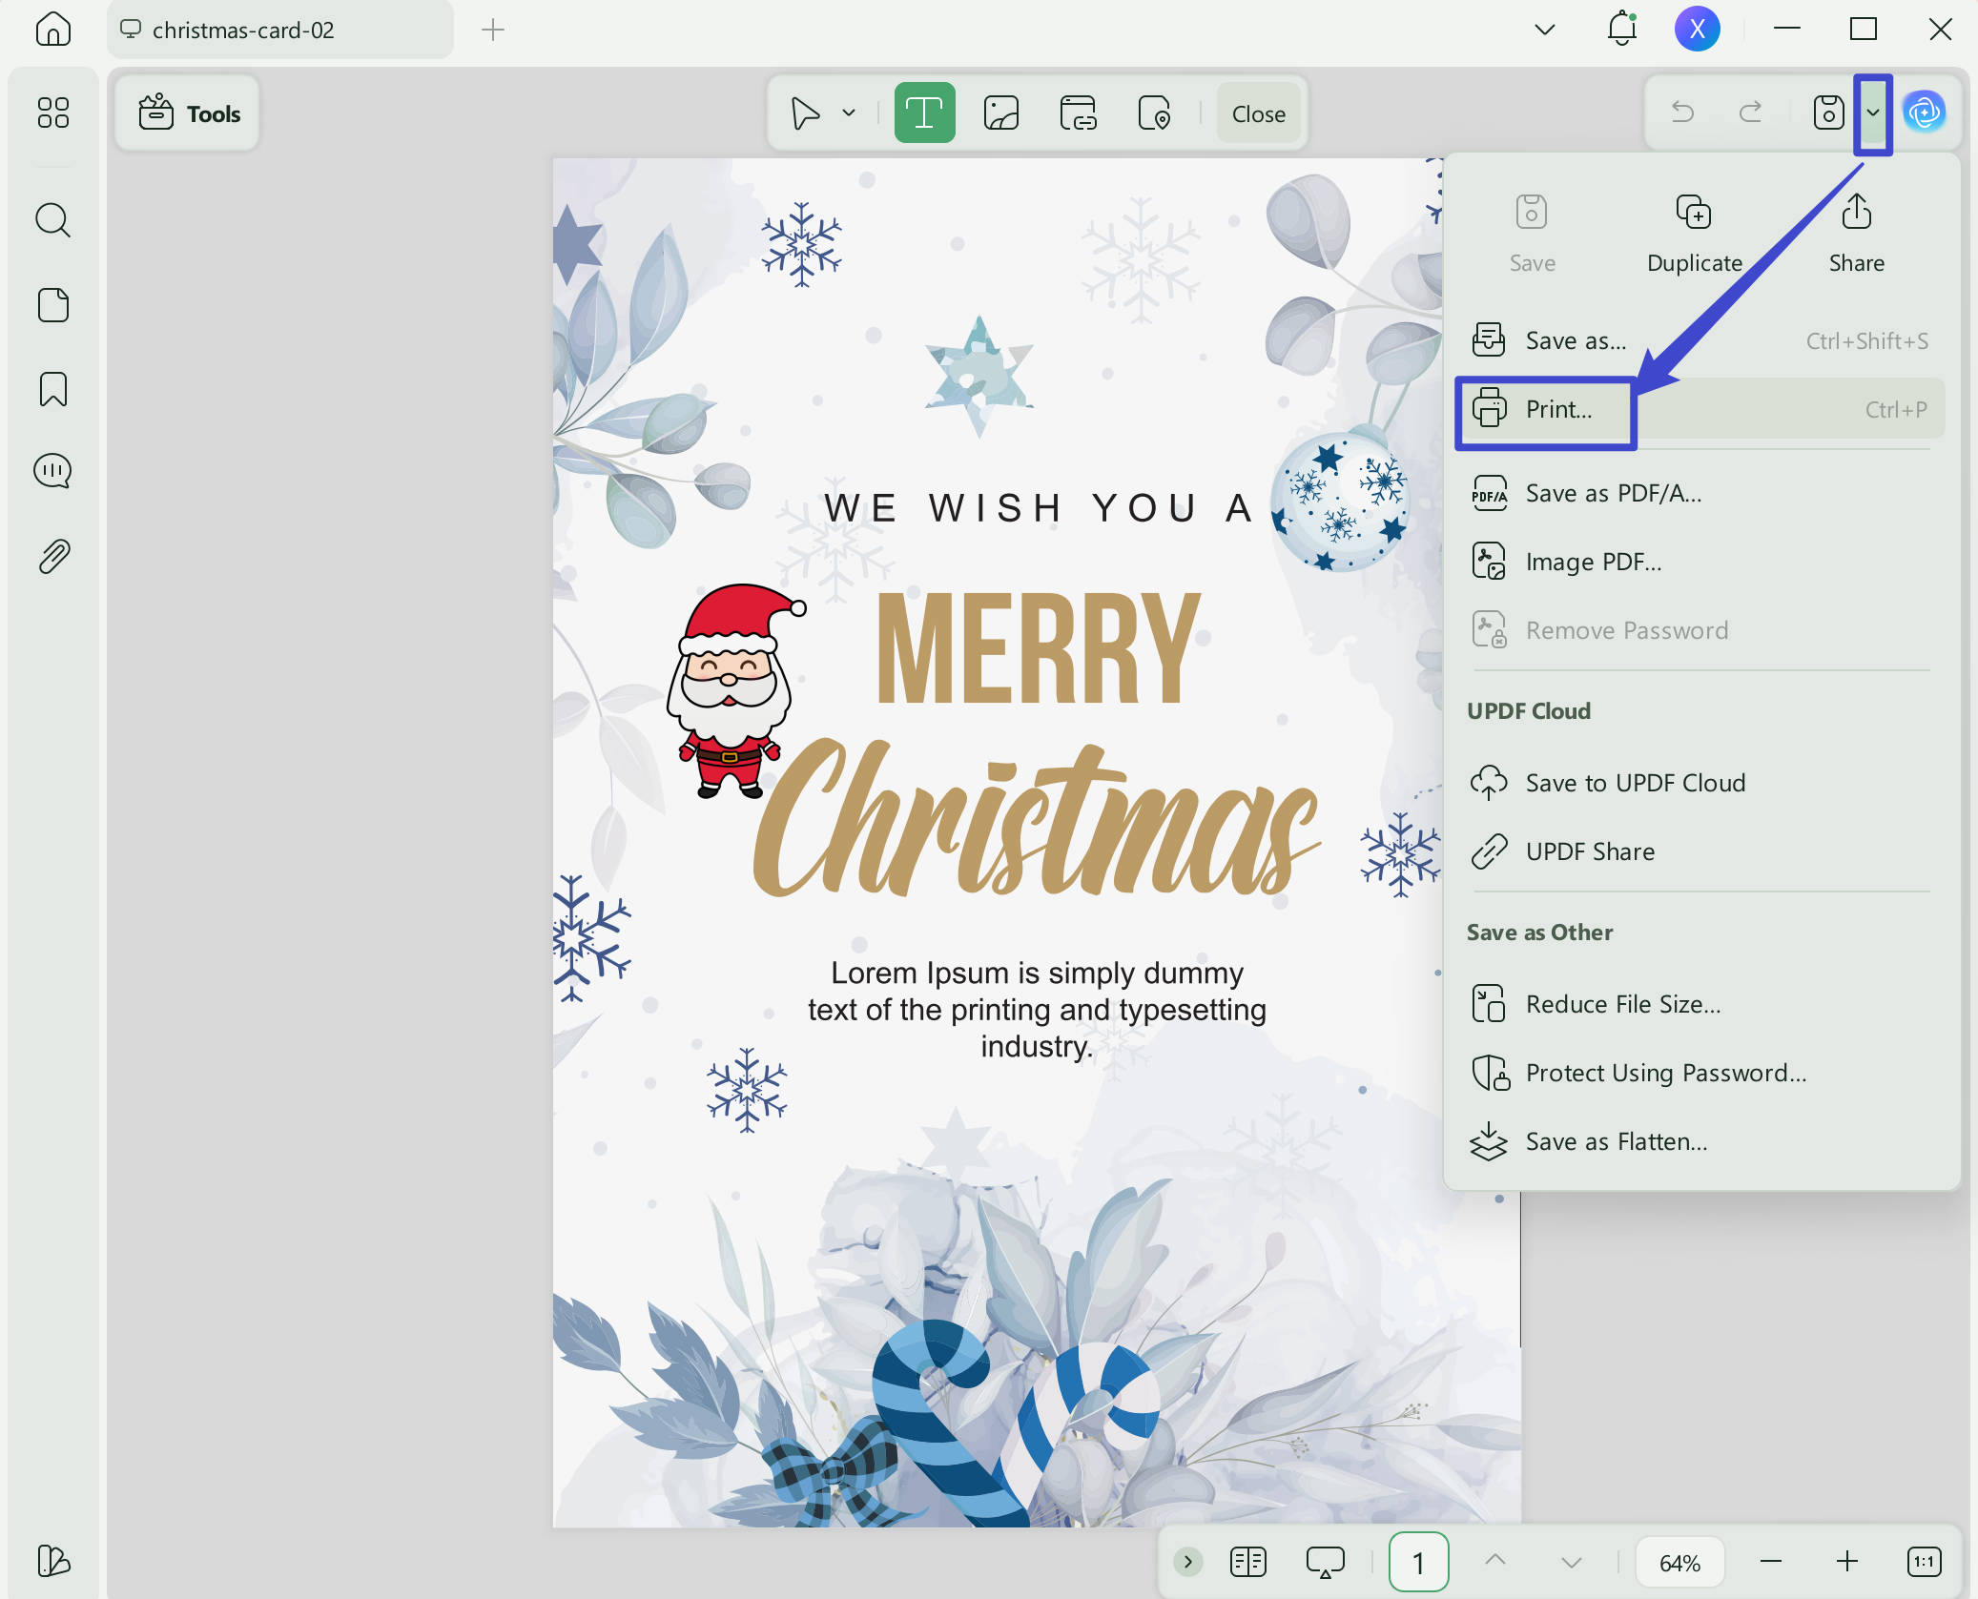The width and height of the screenshot is (1978, 1599).
Task: Add a new tab
Action: click(492, 30)
